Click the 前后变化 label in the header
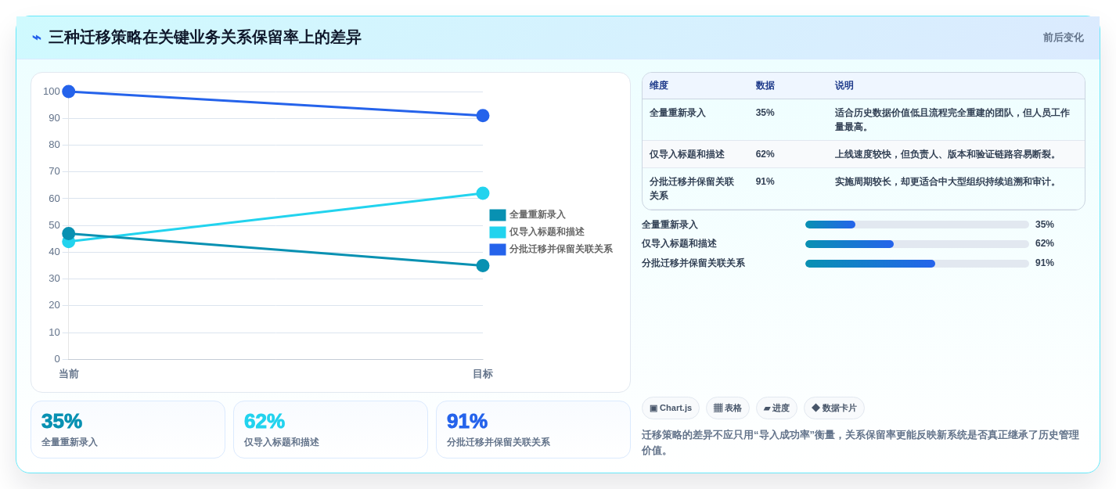Screen dimensions: 1116x489 pos(1063,38)
